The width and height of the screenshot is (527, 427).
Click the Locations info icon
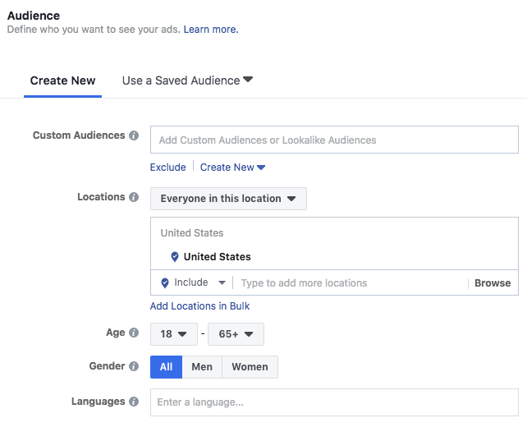click(134, 197)
